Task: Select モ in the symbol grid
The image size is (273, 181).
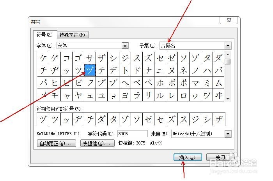Action: pos(55,95)
